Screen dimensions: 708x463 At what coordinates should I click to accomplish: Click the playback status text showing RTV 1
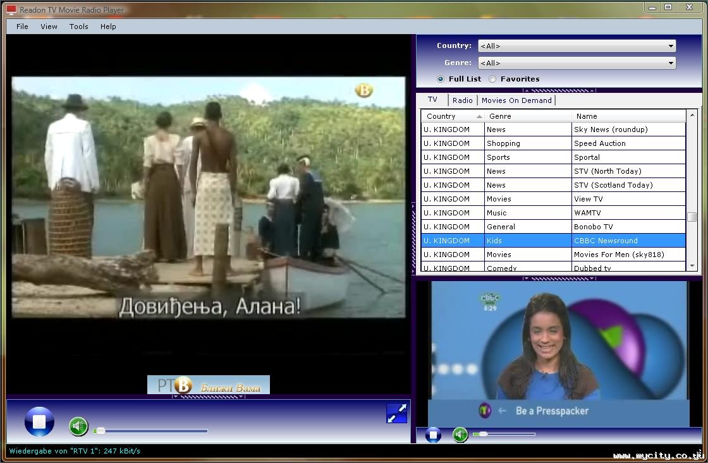tap(75, 451)
